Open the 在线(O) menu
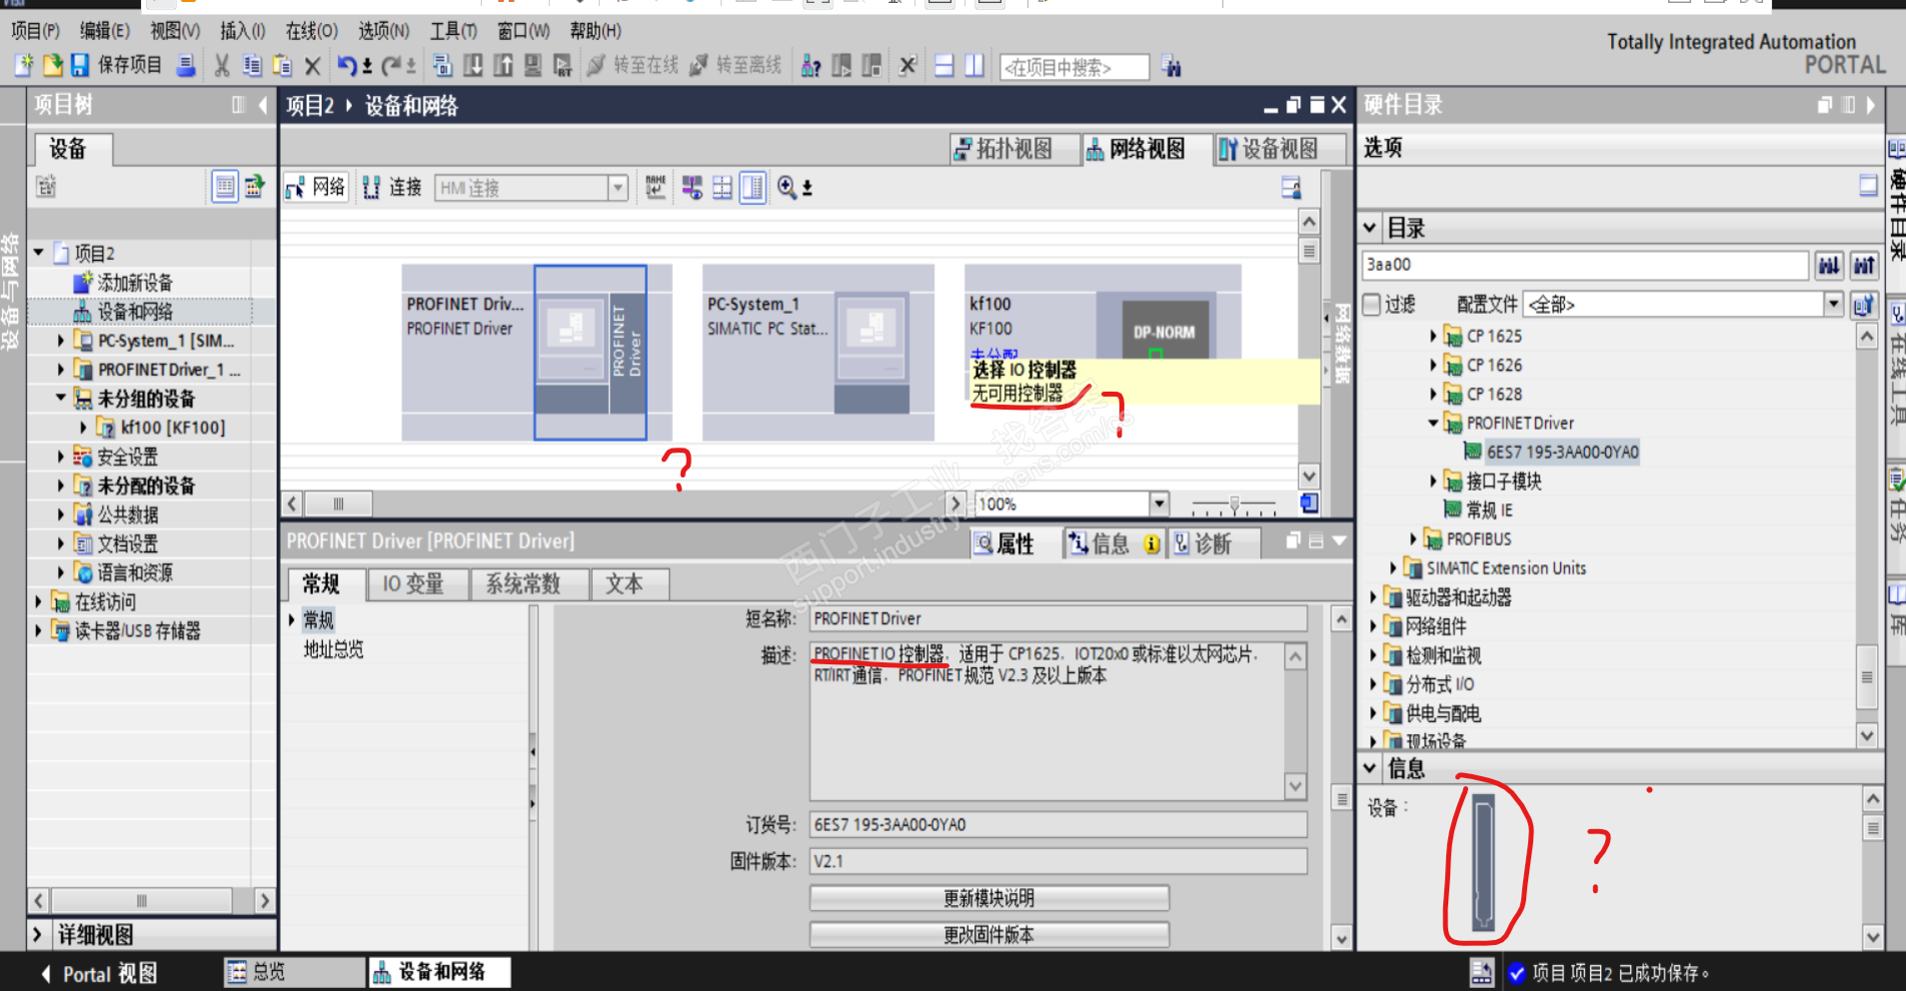The height and width of the screenshot is (991, 1906). click(x=312, y=31)
